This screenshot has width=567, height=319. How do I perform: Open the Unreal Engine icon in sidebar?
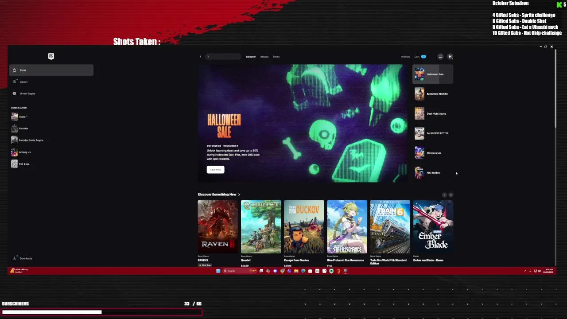14,93
